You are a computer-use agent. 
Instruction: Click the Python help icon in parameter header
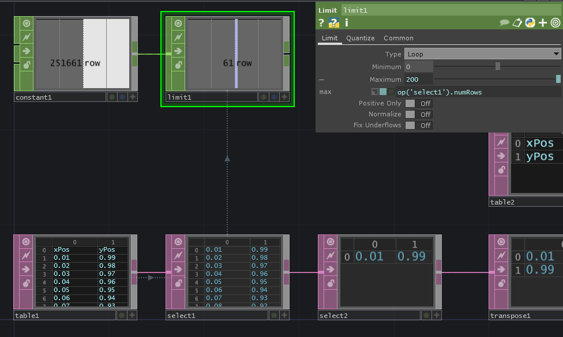(x=333, y=23)
